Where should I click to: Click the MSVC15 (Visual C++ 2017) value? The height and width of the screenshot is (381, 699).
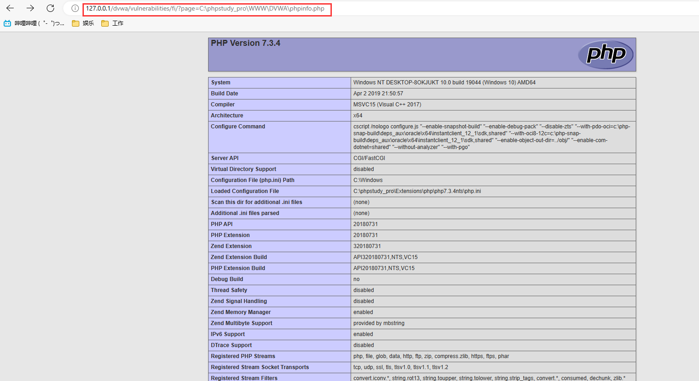coord(387,105)
